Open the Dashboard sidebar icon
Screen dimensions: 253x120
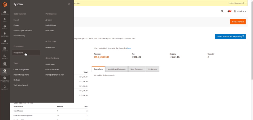click(x=5, y=12)
